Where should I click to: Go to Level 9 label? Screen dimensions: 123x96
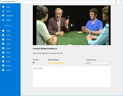[8, 66]
